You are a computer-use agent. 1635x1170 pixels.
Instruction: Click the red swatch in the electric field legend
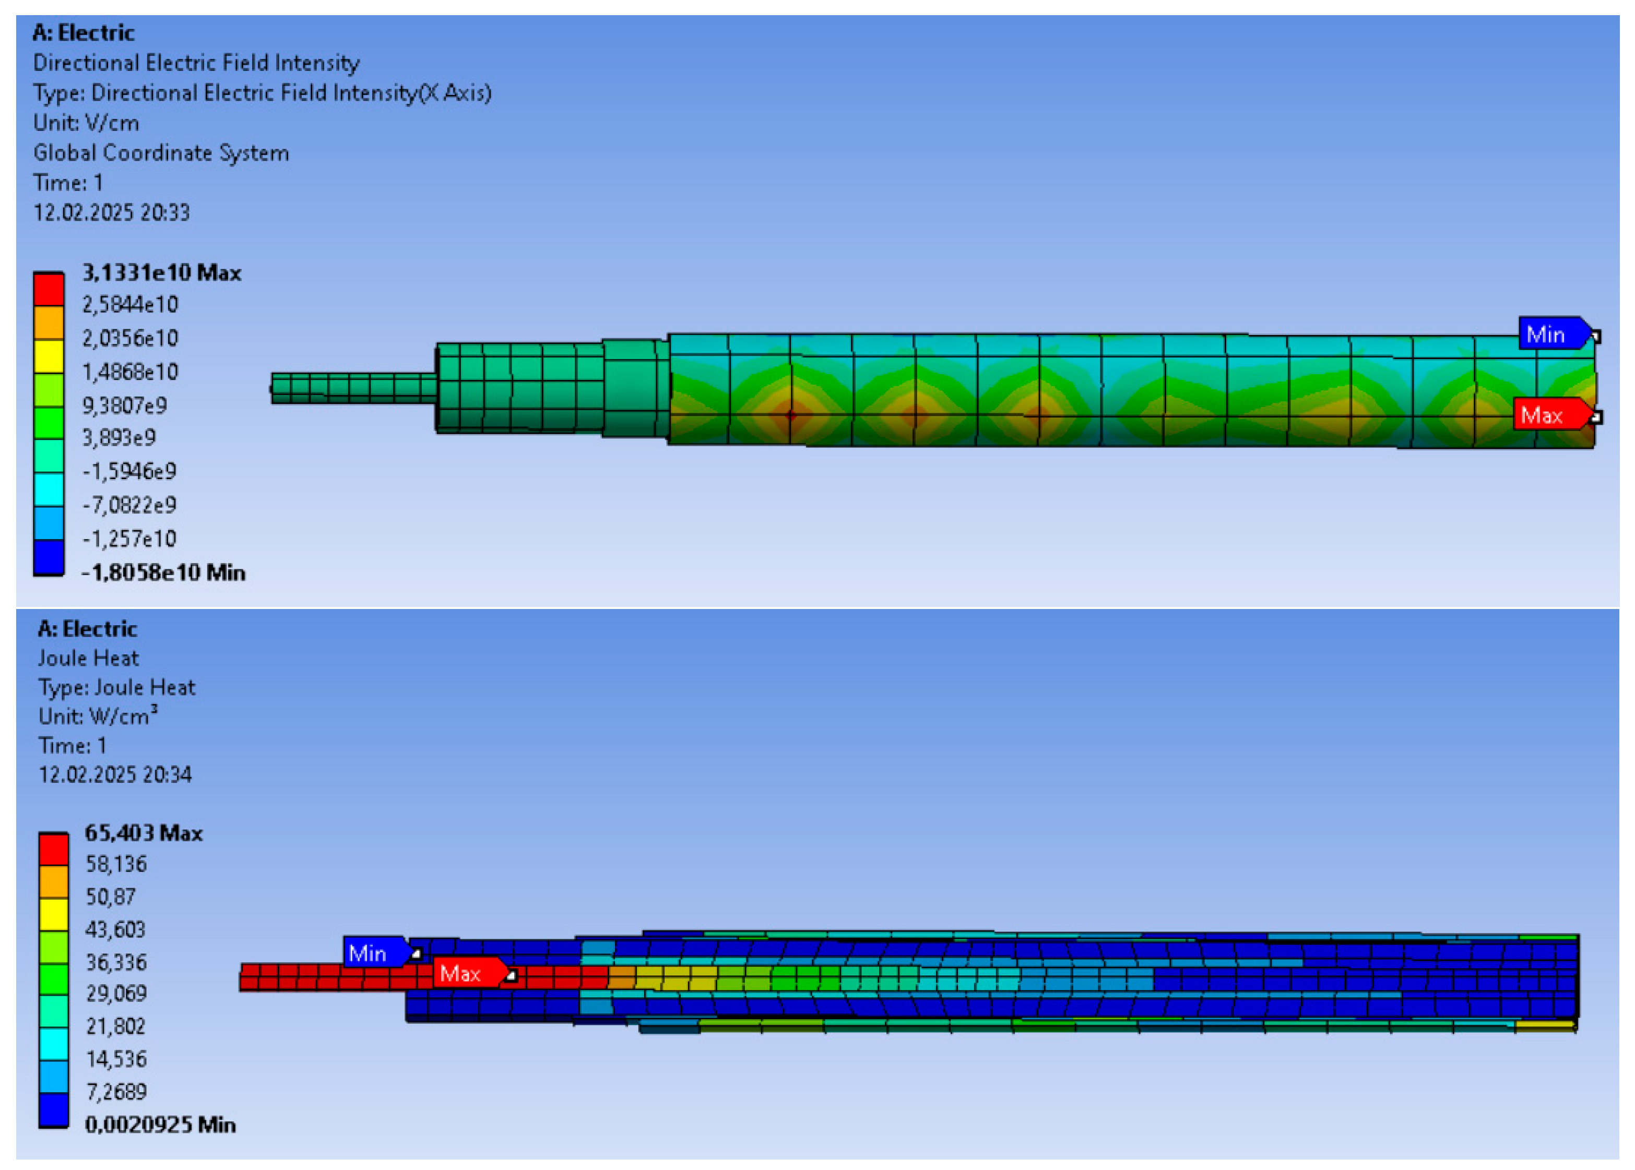[x=48, y=289]
